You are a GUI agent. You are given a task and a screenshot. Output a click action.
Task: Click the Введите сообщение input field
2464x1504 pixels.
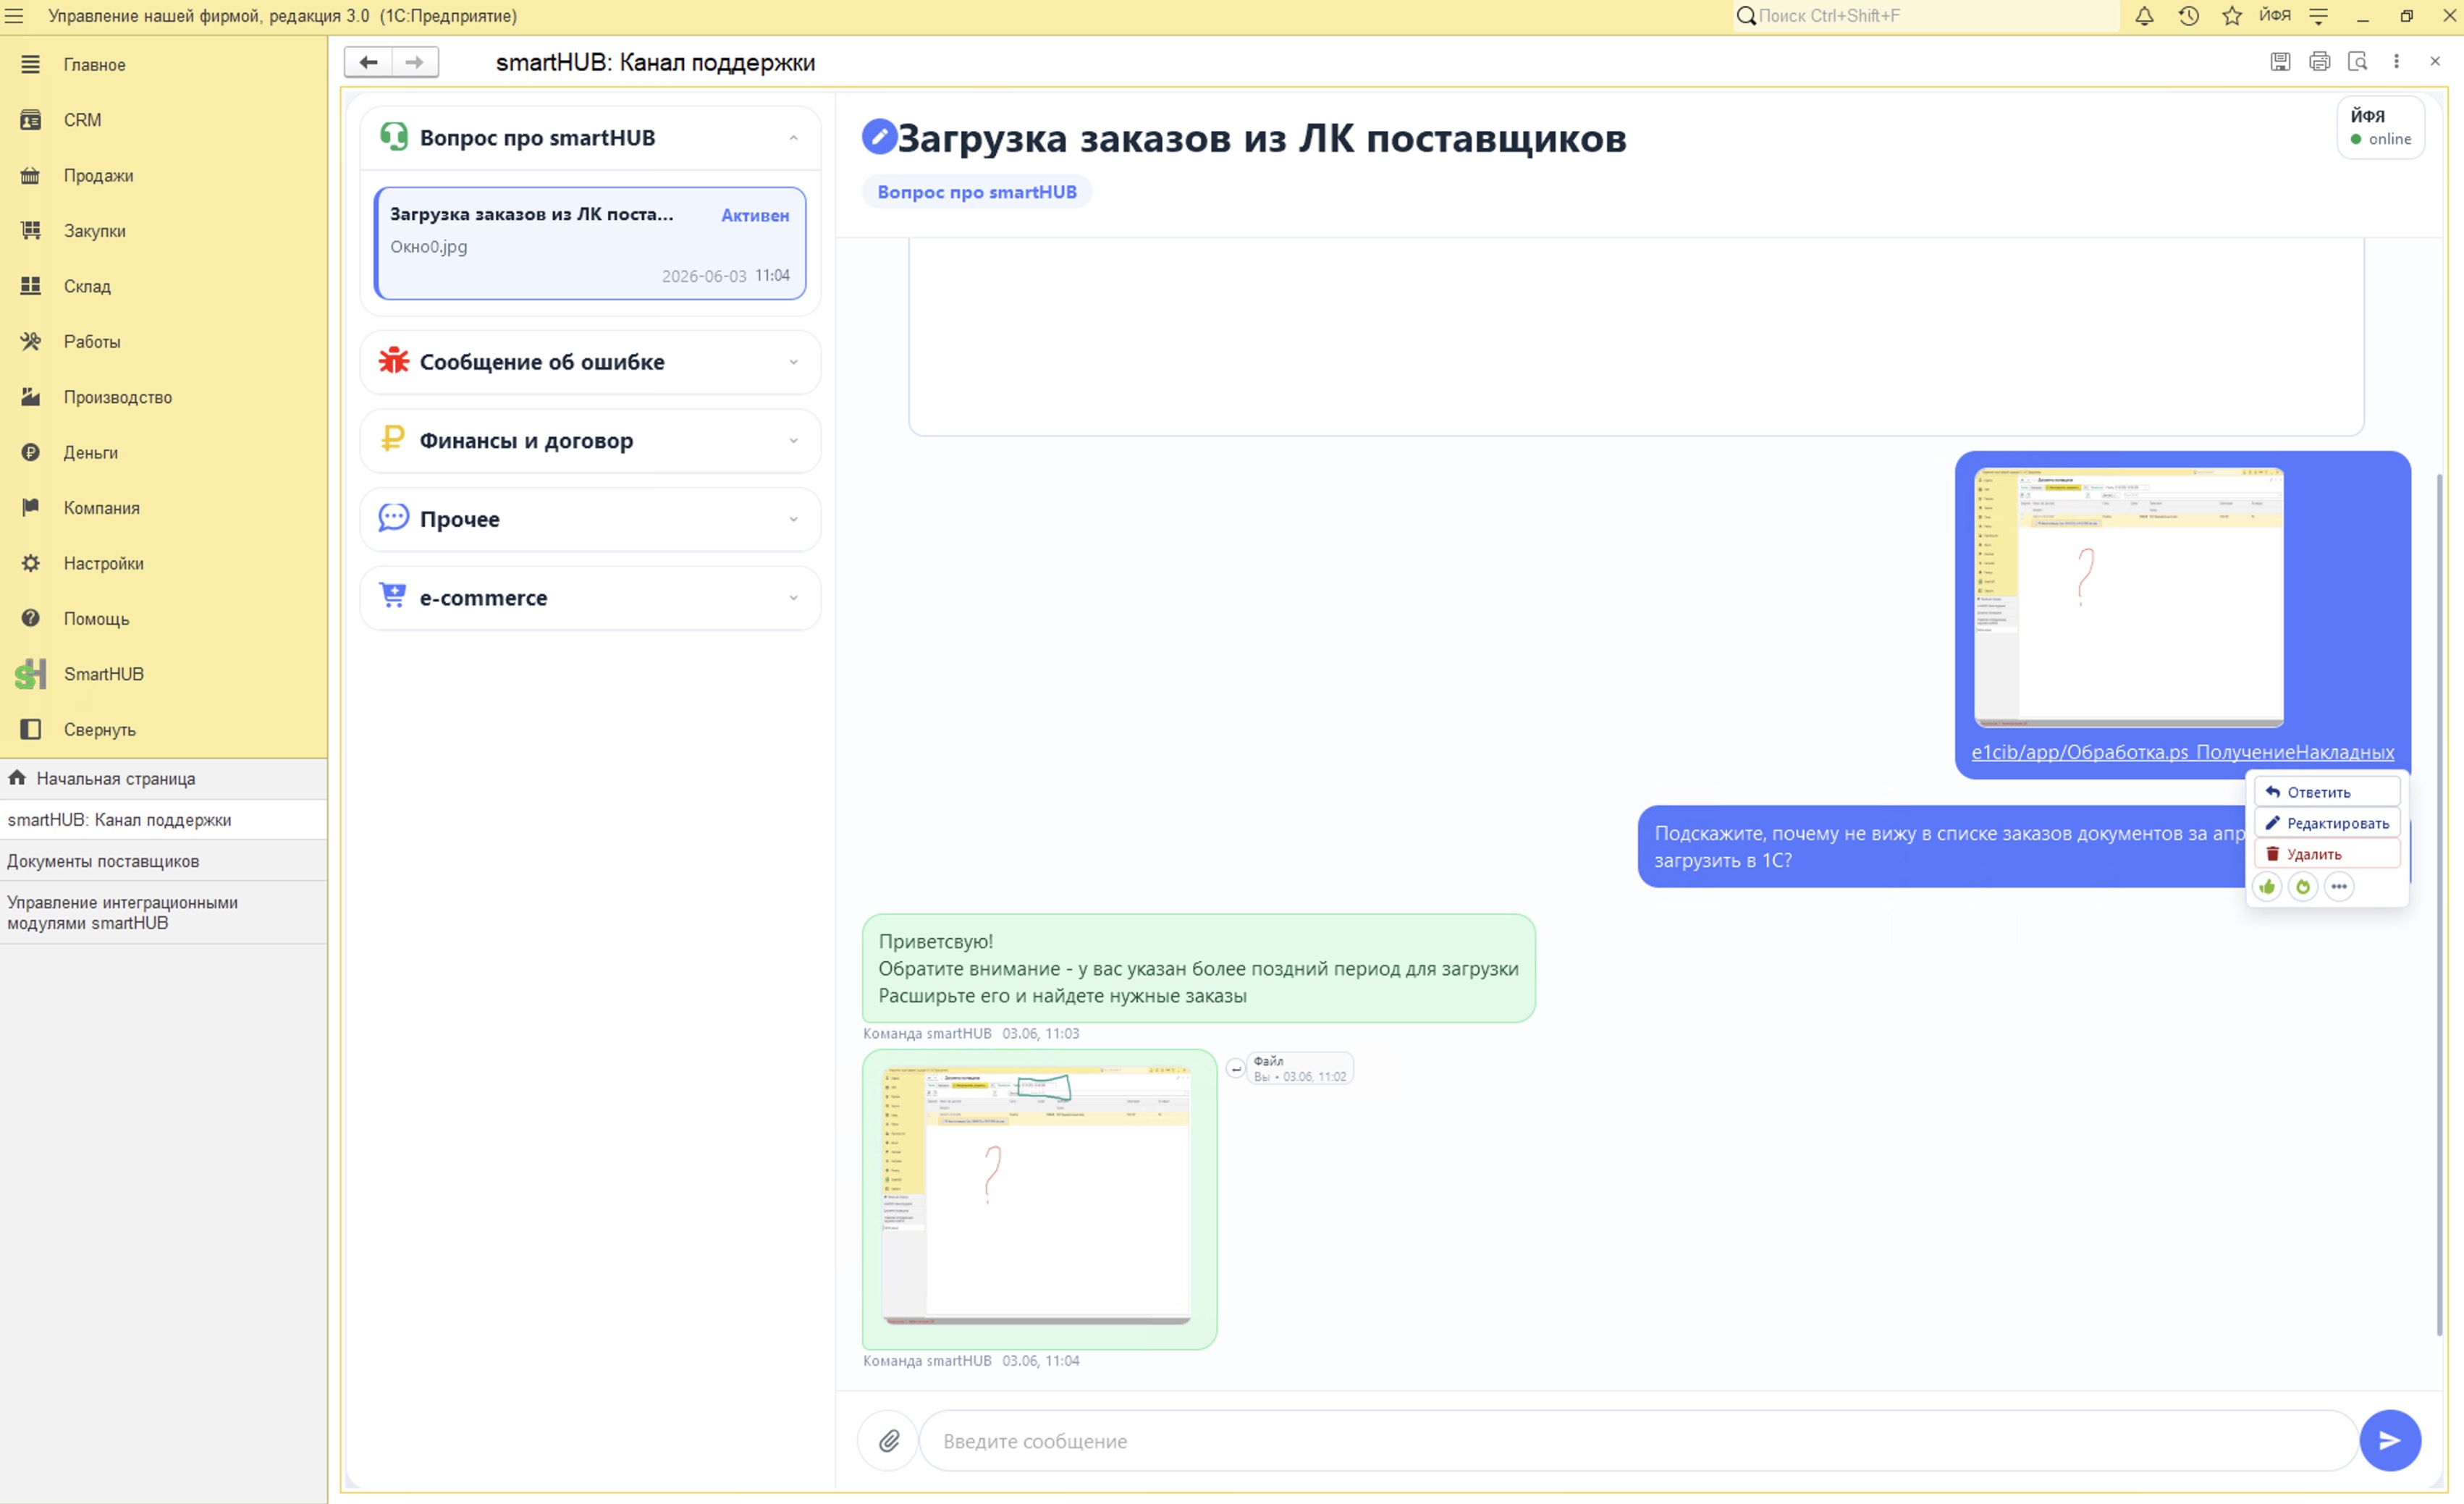(1637, 1441)
